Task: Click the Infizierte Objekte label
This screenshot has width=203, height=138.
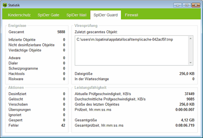Action: point(22,40)
